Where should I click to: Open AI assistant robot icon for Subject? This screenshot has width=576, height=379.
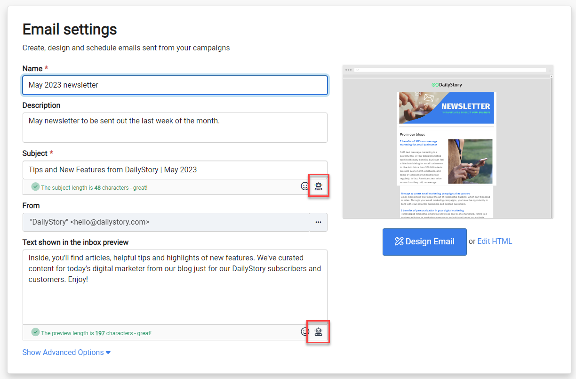319,186
